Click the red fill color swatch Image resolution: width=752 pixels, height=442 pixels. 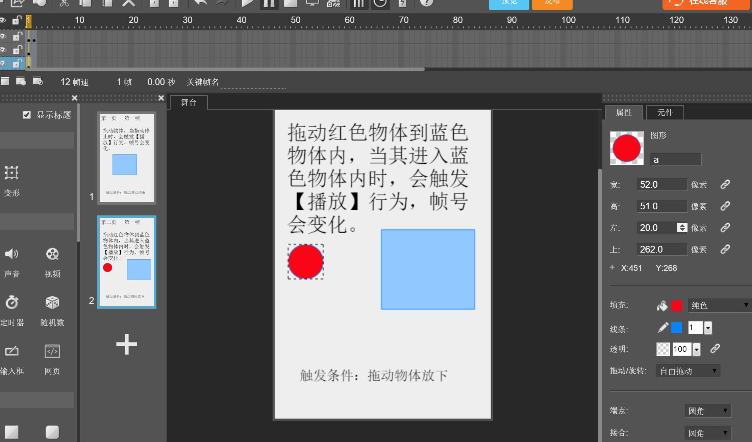coord(677,306)
